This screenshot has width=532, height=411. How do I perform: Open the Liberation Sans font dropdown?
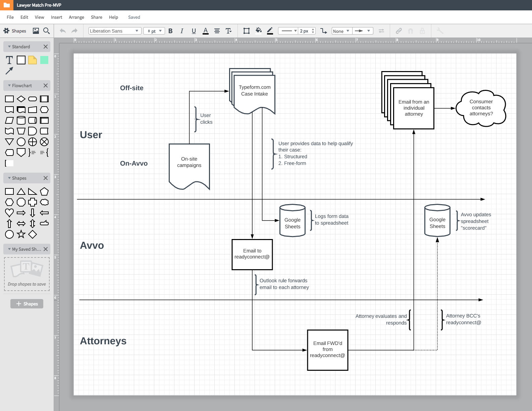tap(115, 31)
